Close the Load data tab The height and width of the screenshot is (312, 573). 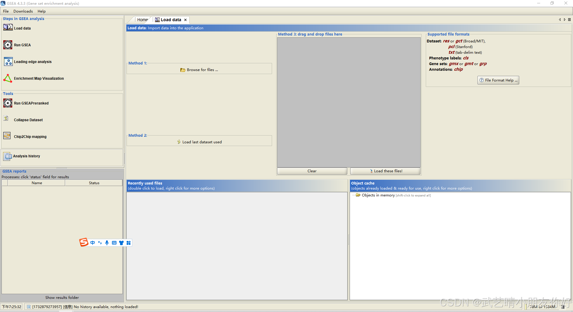tap(185, 20)
